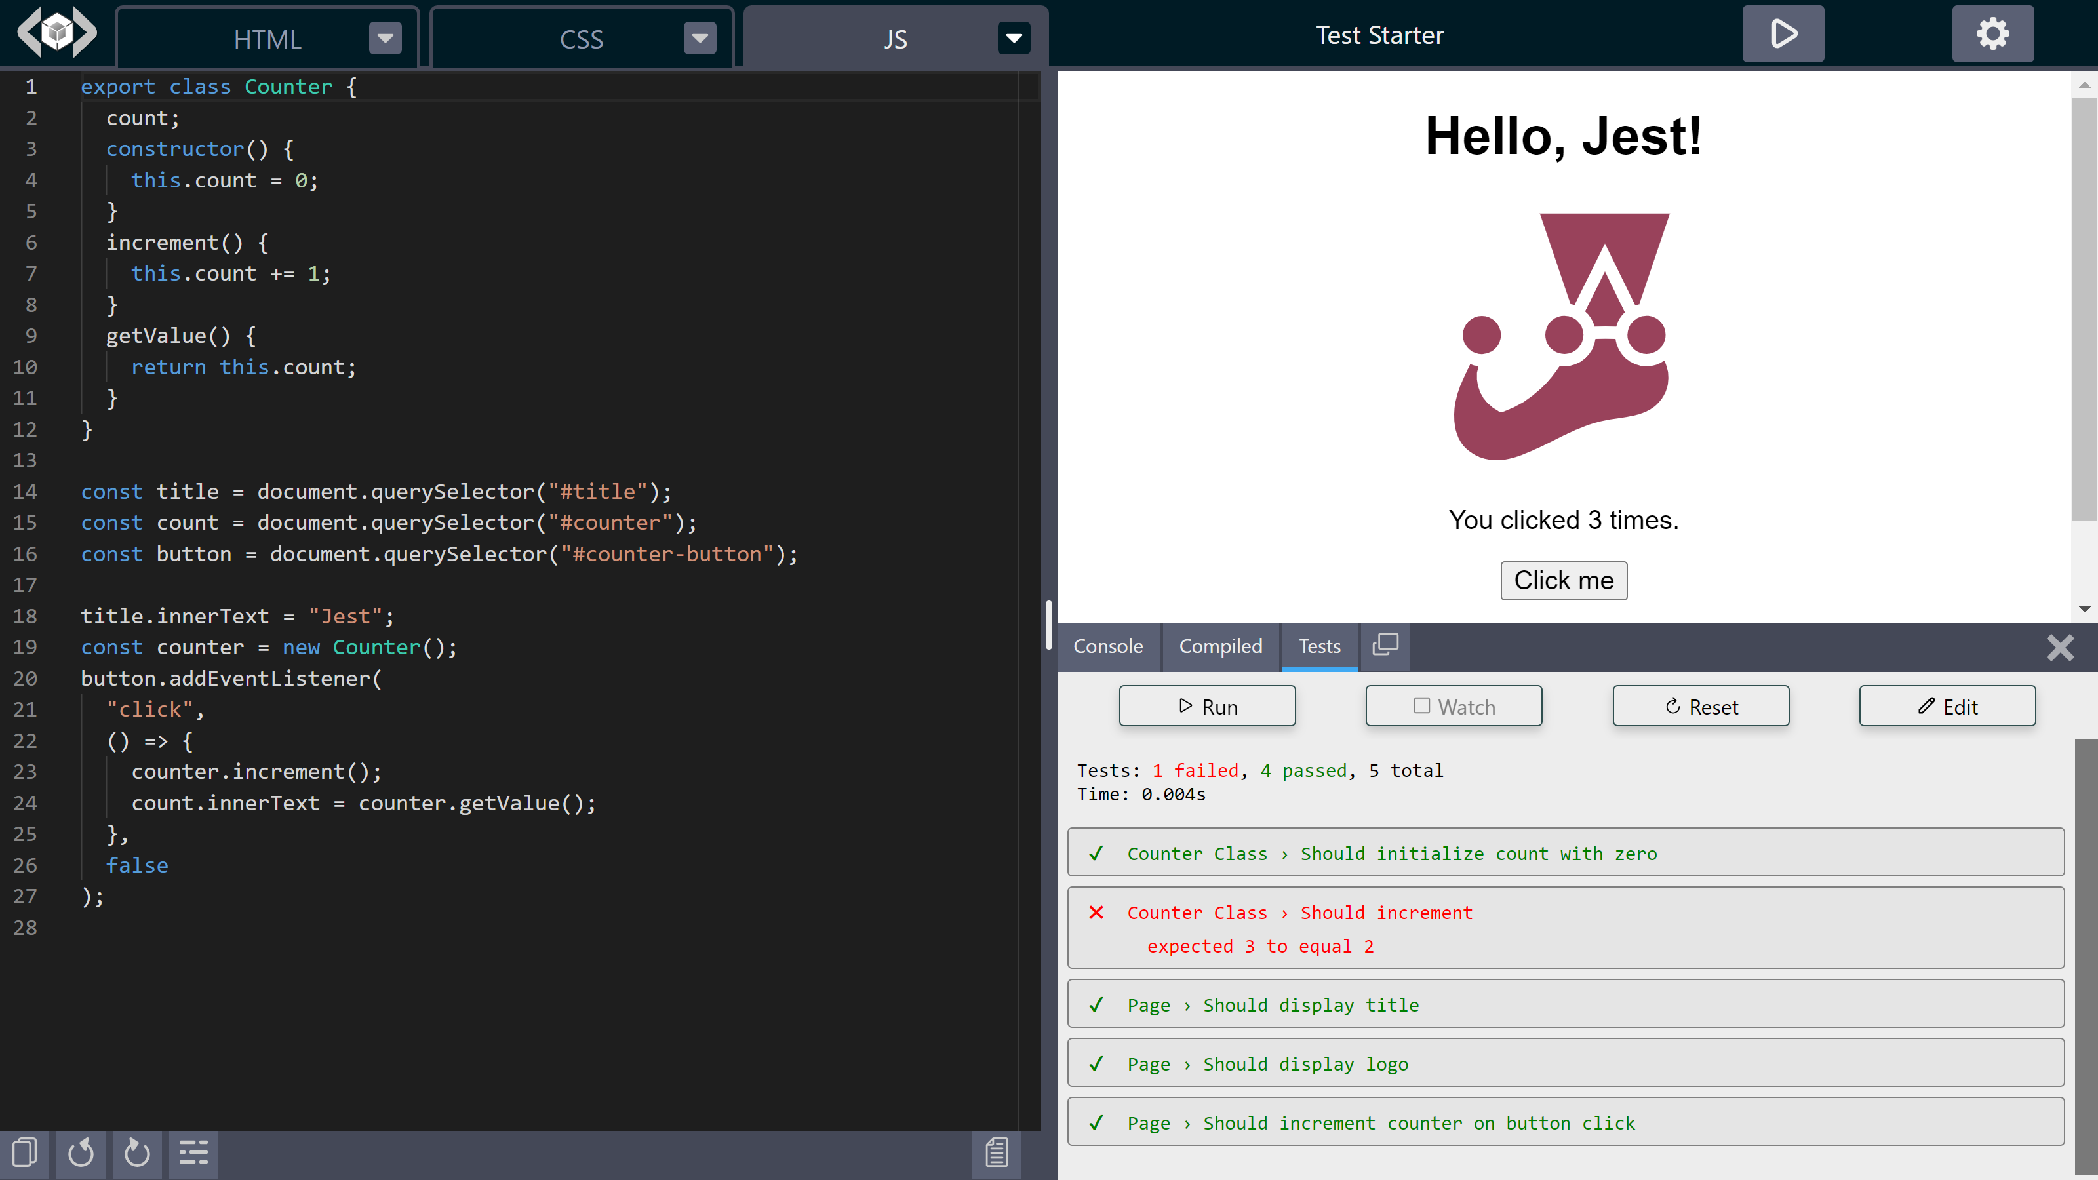Viewport: 2098px width, 1180px height.
Task: Copy code using the copy icon
Action: pyautogui.click(x=24, y=1153)
